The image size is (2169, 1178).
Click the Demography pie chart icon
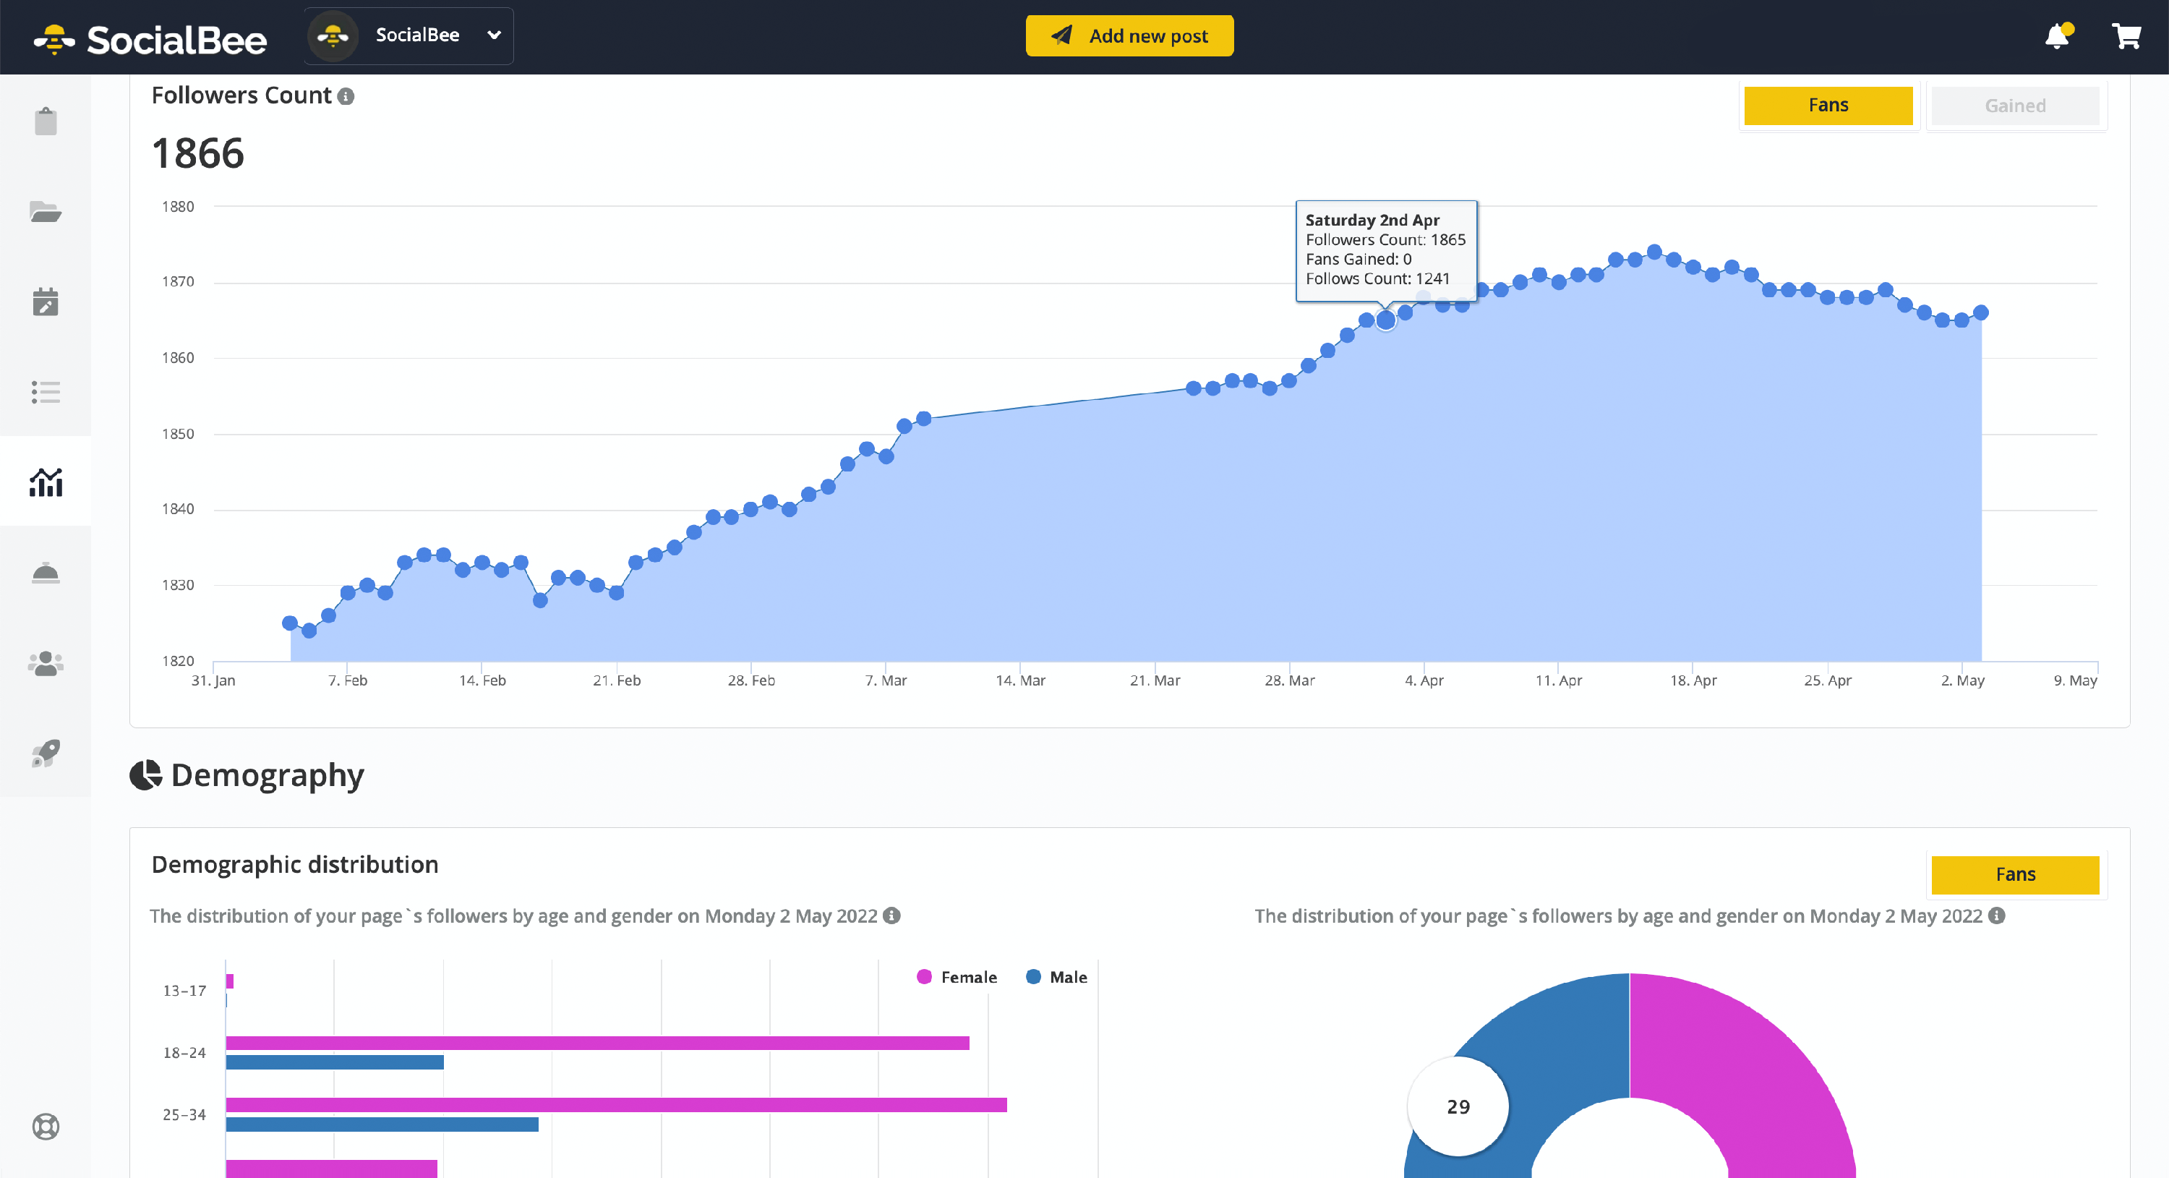click(x=145, y=774)
